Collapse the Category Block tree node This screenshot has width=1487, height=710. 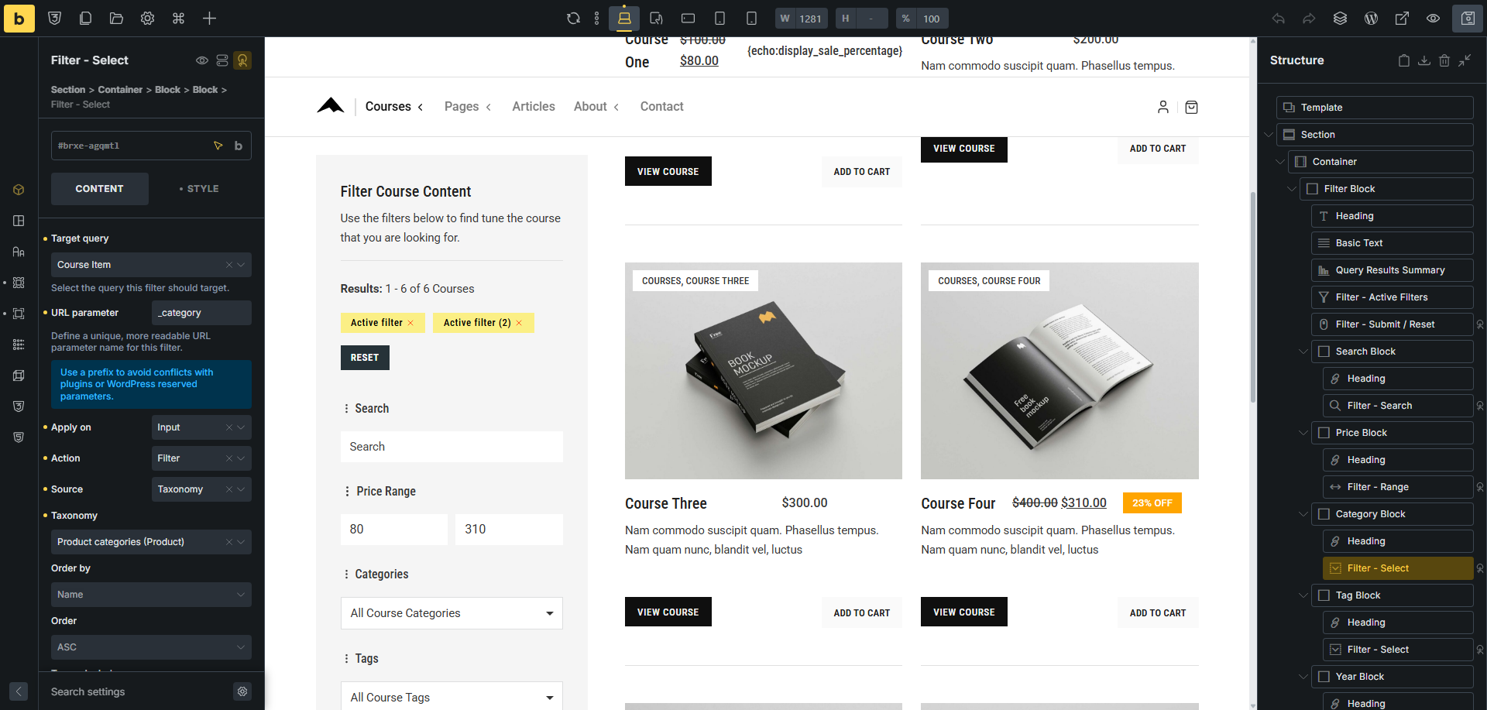(x=1303, y=514)
